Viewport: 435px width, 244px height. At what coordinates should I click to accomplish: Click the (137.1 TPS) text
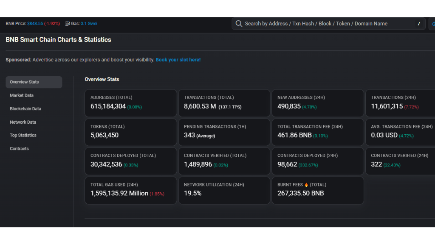click(x=230, y=107)
